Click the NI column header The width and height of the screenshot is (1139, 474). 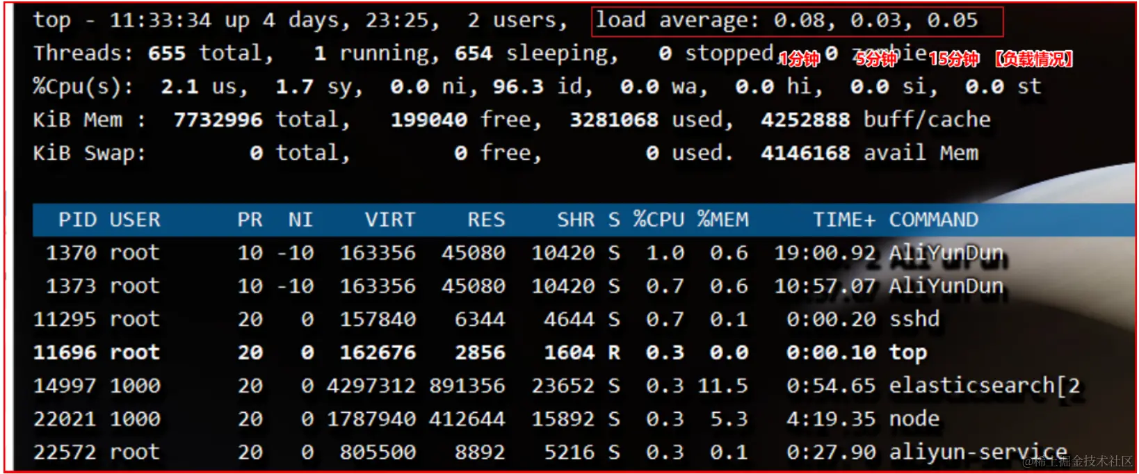[300, 220]
